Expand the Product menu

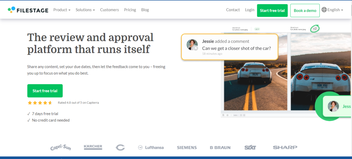coord(62,10)
